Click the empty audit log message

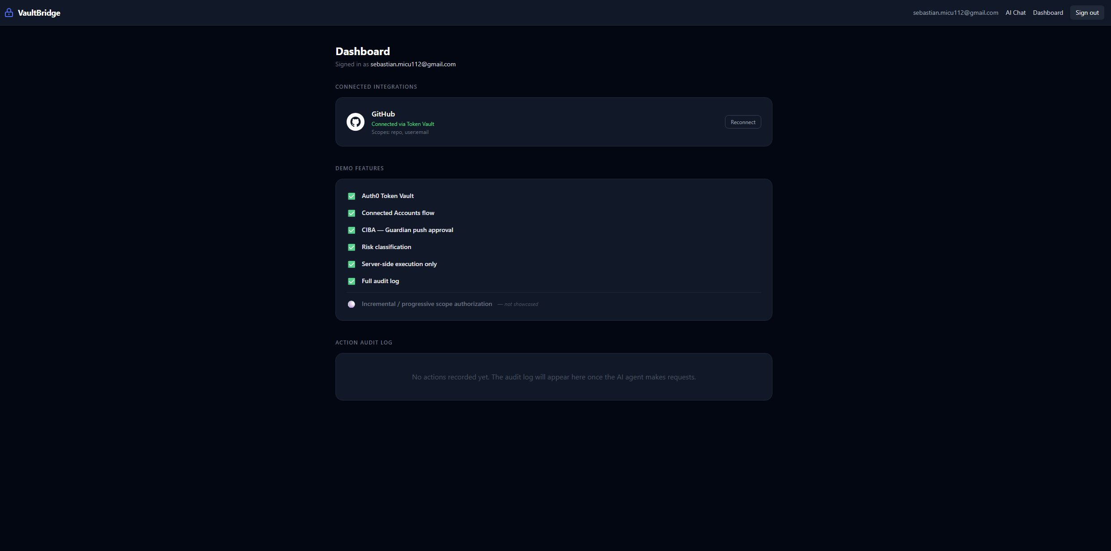553,377
